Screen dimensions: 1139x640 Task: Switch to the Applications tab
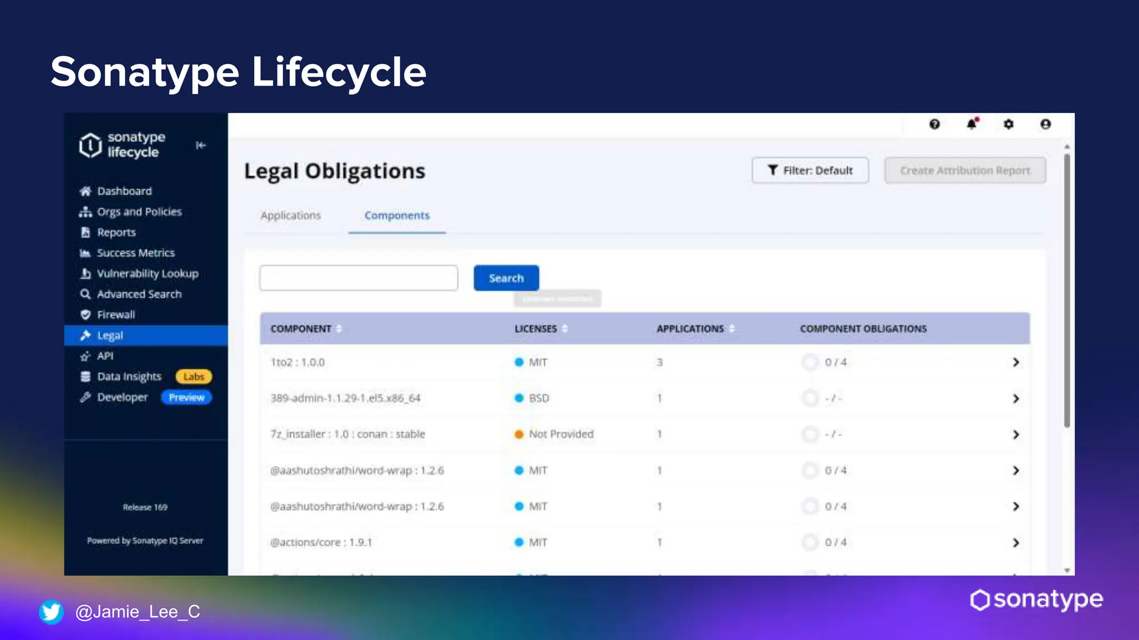coord(290,216)
